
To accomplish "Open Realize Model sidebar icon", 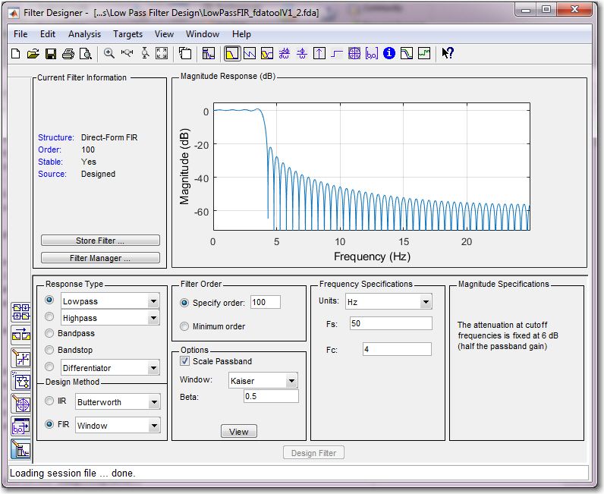I will click(20, 381).
